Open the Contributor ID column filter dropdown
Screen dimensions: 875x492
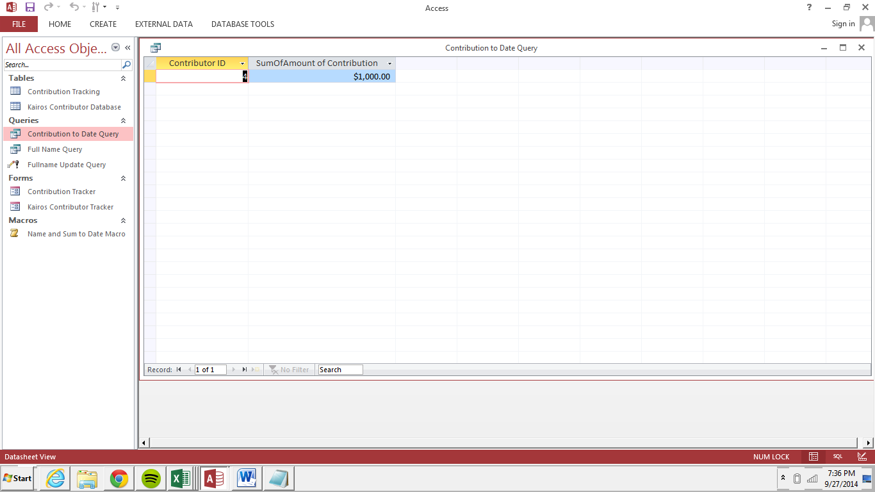(243, 63)
